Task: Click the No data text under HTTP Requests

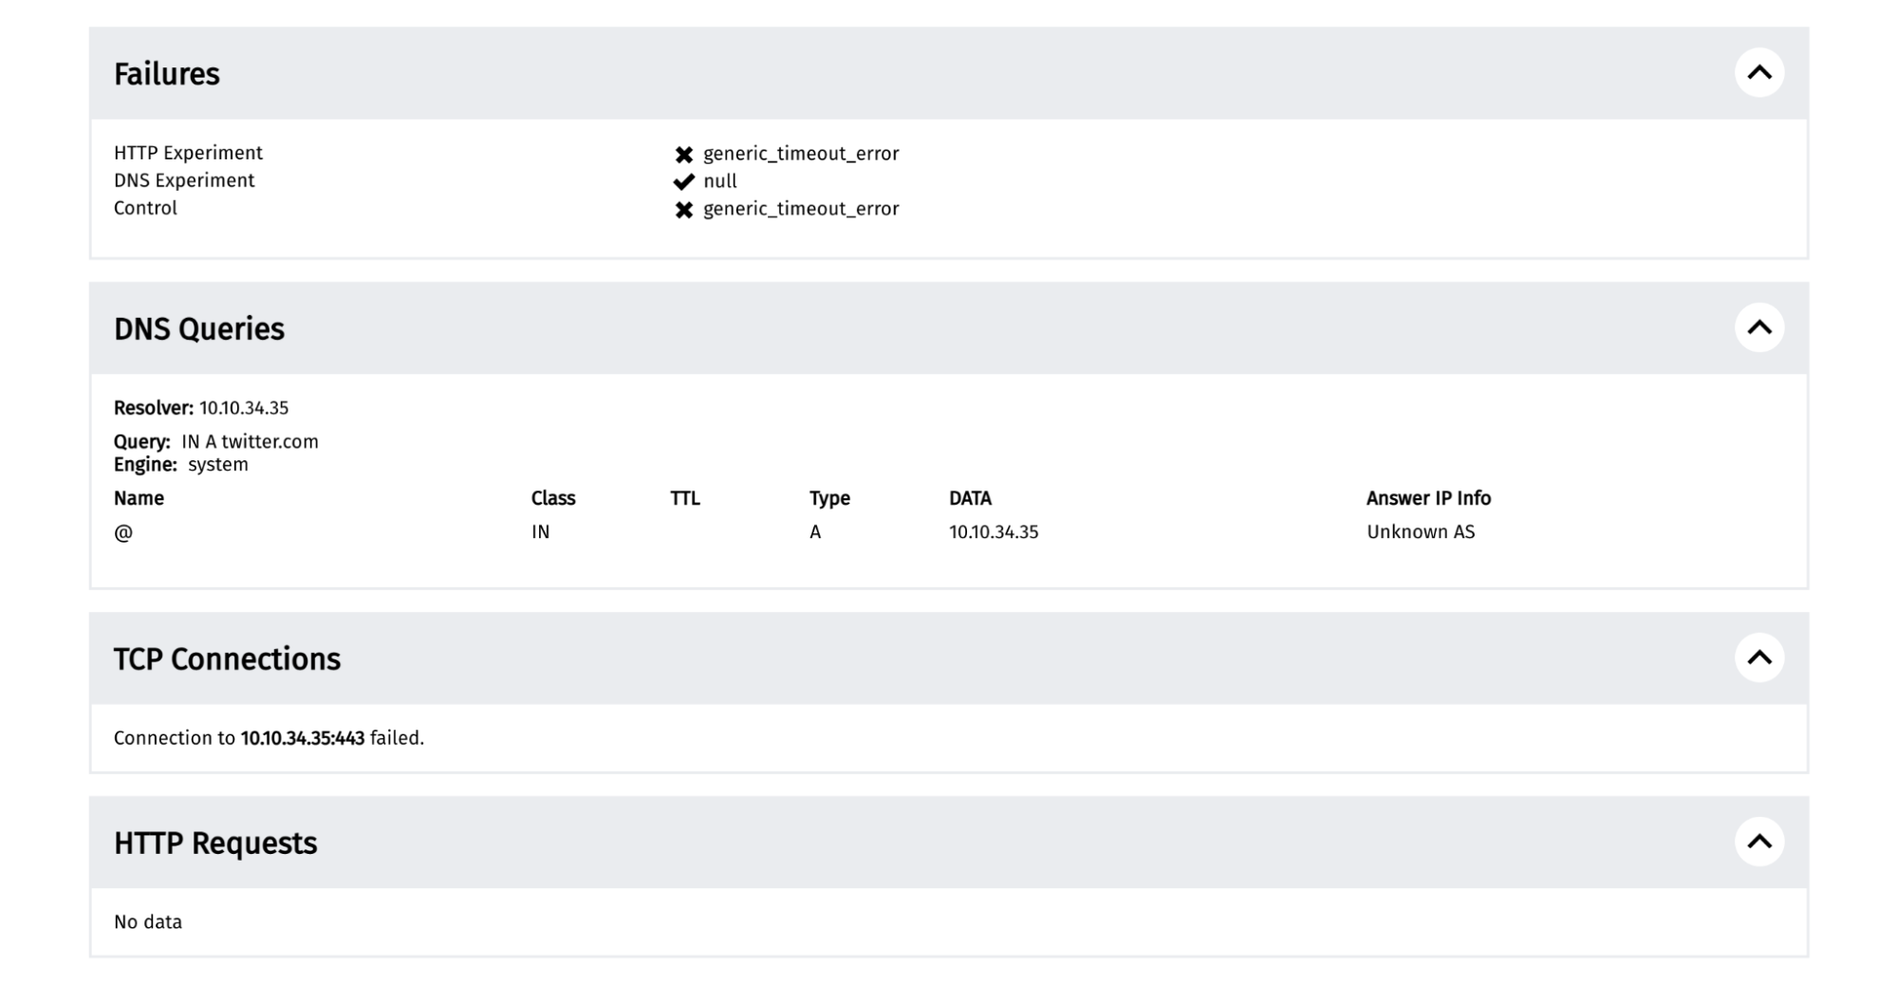Action: (148, 922)
